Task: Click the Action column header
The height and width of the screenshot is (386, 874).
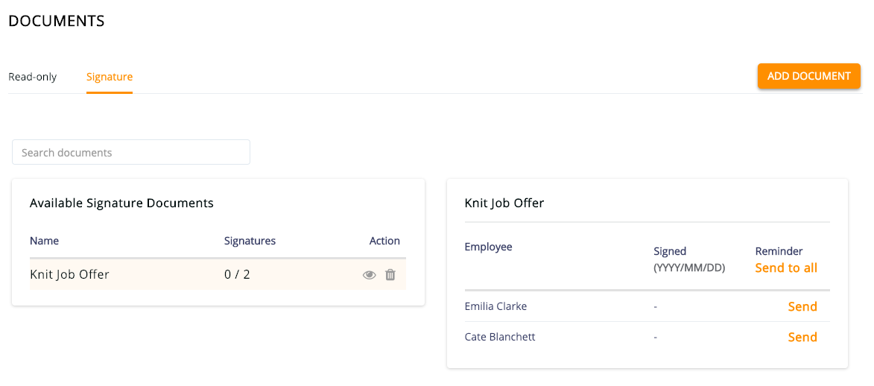Action: [x=384, y=241]
